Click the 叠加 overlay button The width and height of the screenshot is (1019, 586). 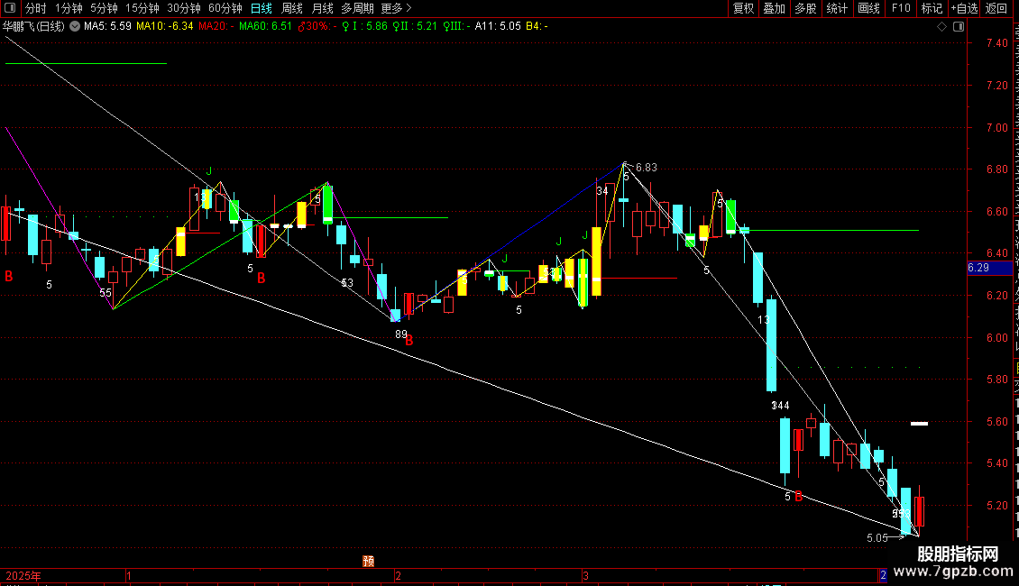tap(774, 8)
